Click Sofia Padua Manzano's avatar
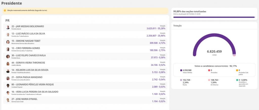The height and width of the screenshot is (110, 259). click(x=8, y=78)
